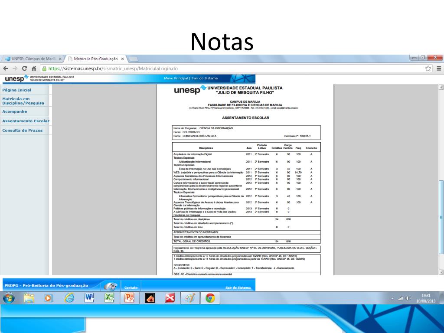Launch Internet Explorer from the taskbar
This screenshot has height=333, width=444.
(69, 298)
